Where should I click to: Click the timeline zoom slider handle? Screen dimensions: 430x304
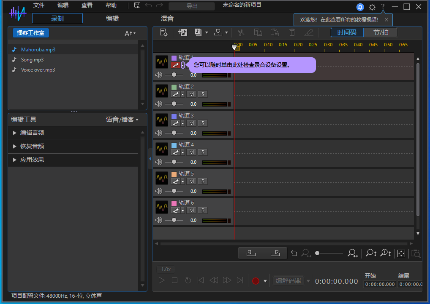(x=317, y=253)
